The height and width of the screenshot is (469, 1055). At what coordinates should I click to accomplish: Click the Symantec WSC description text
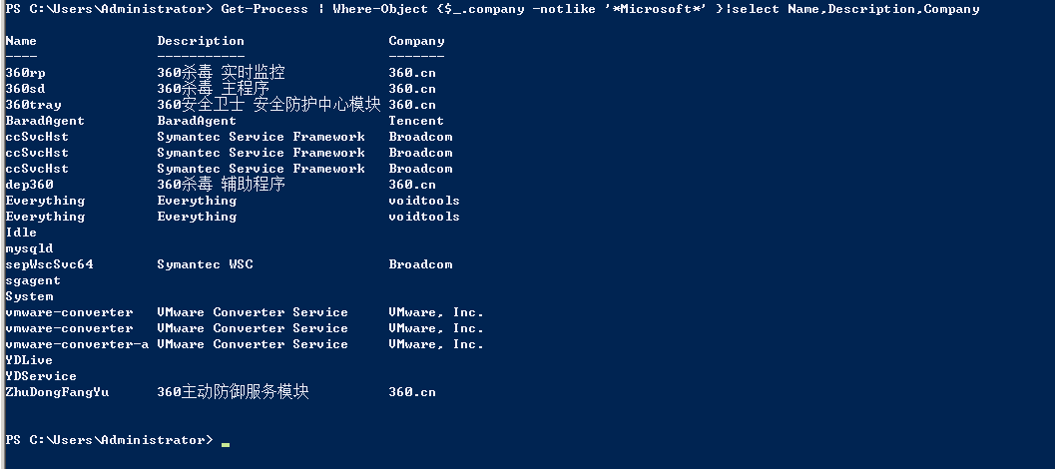tap(205, 264)
